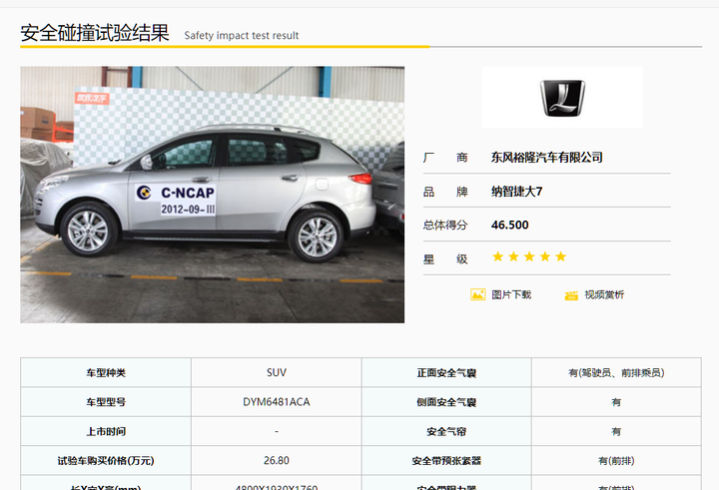Viewport: 719px width, 490px height.
Task: Click the Luxgen brand logo image
Action: tap(562, 97)
